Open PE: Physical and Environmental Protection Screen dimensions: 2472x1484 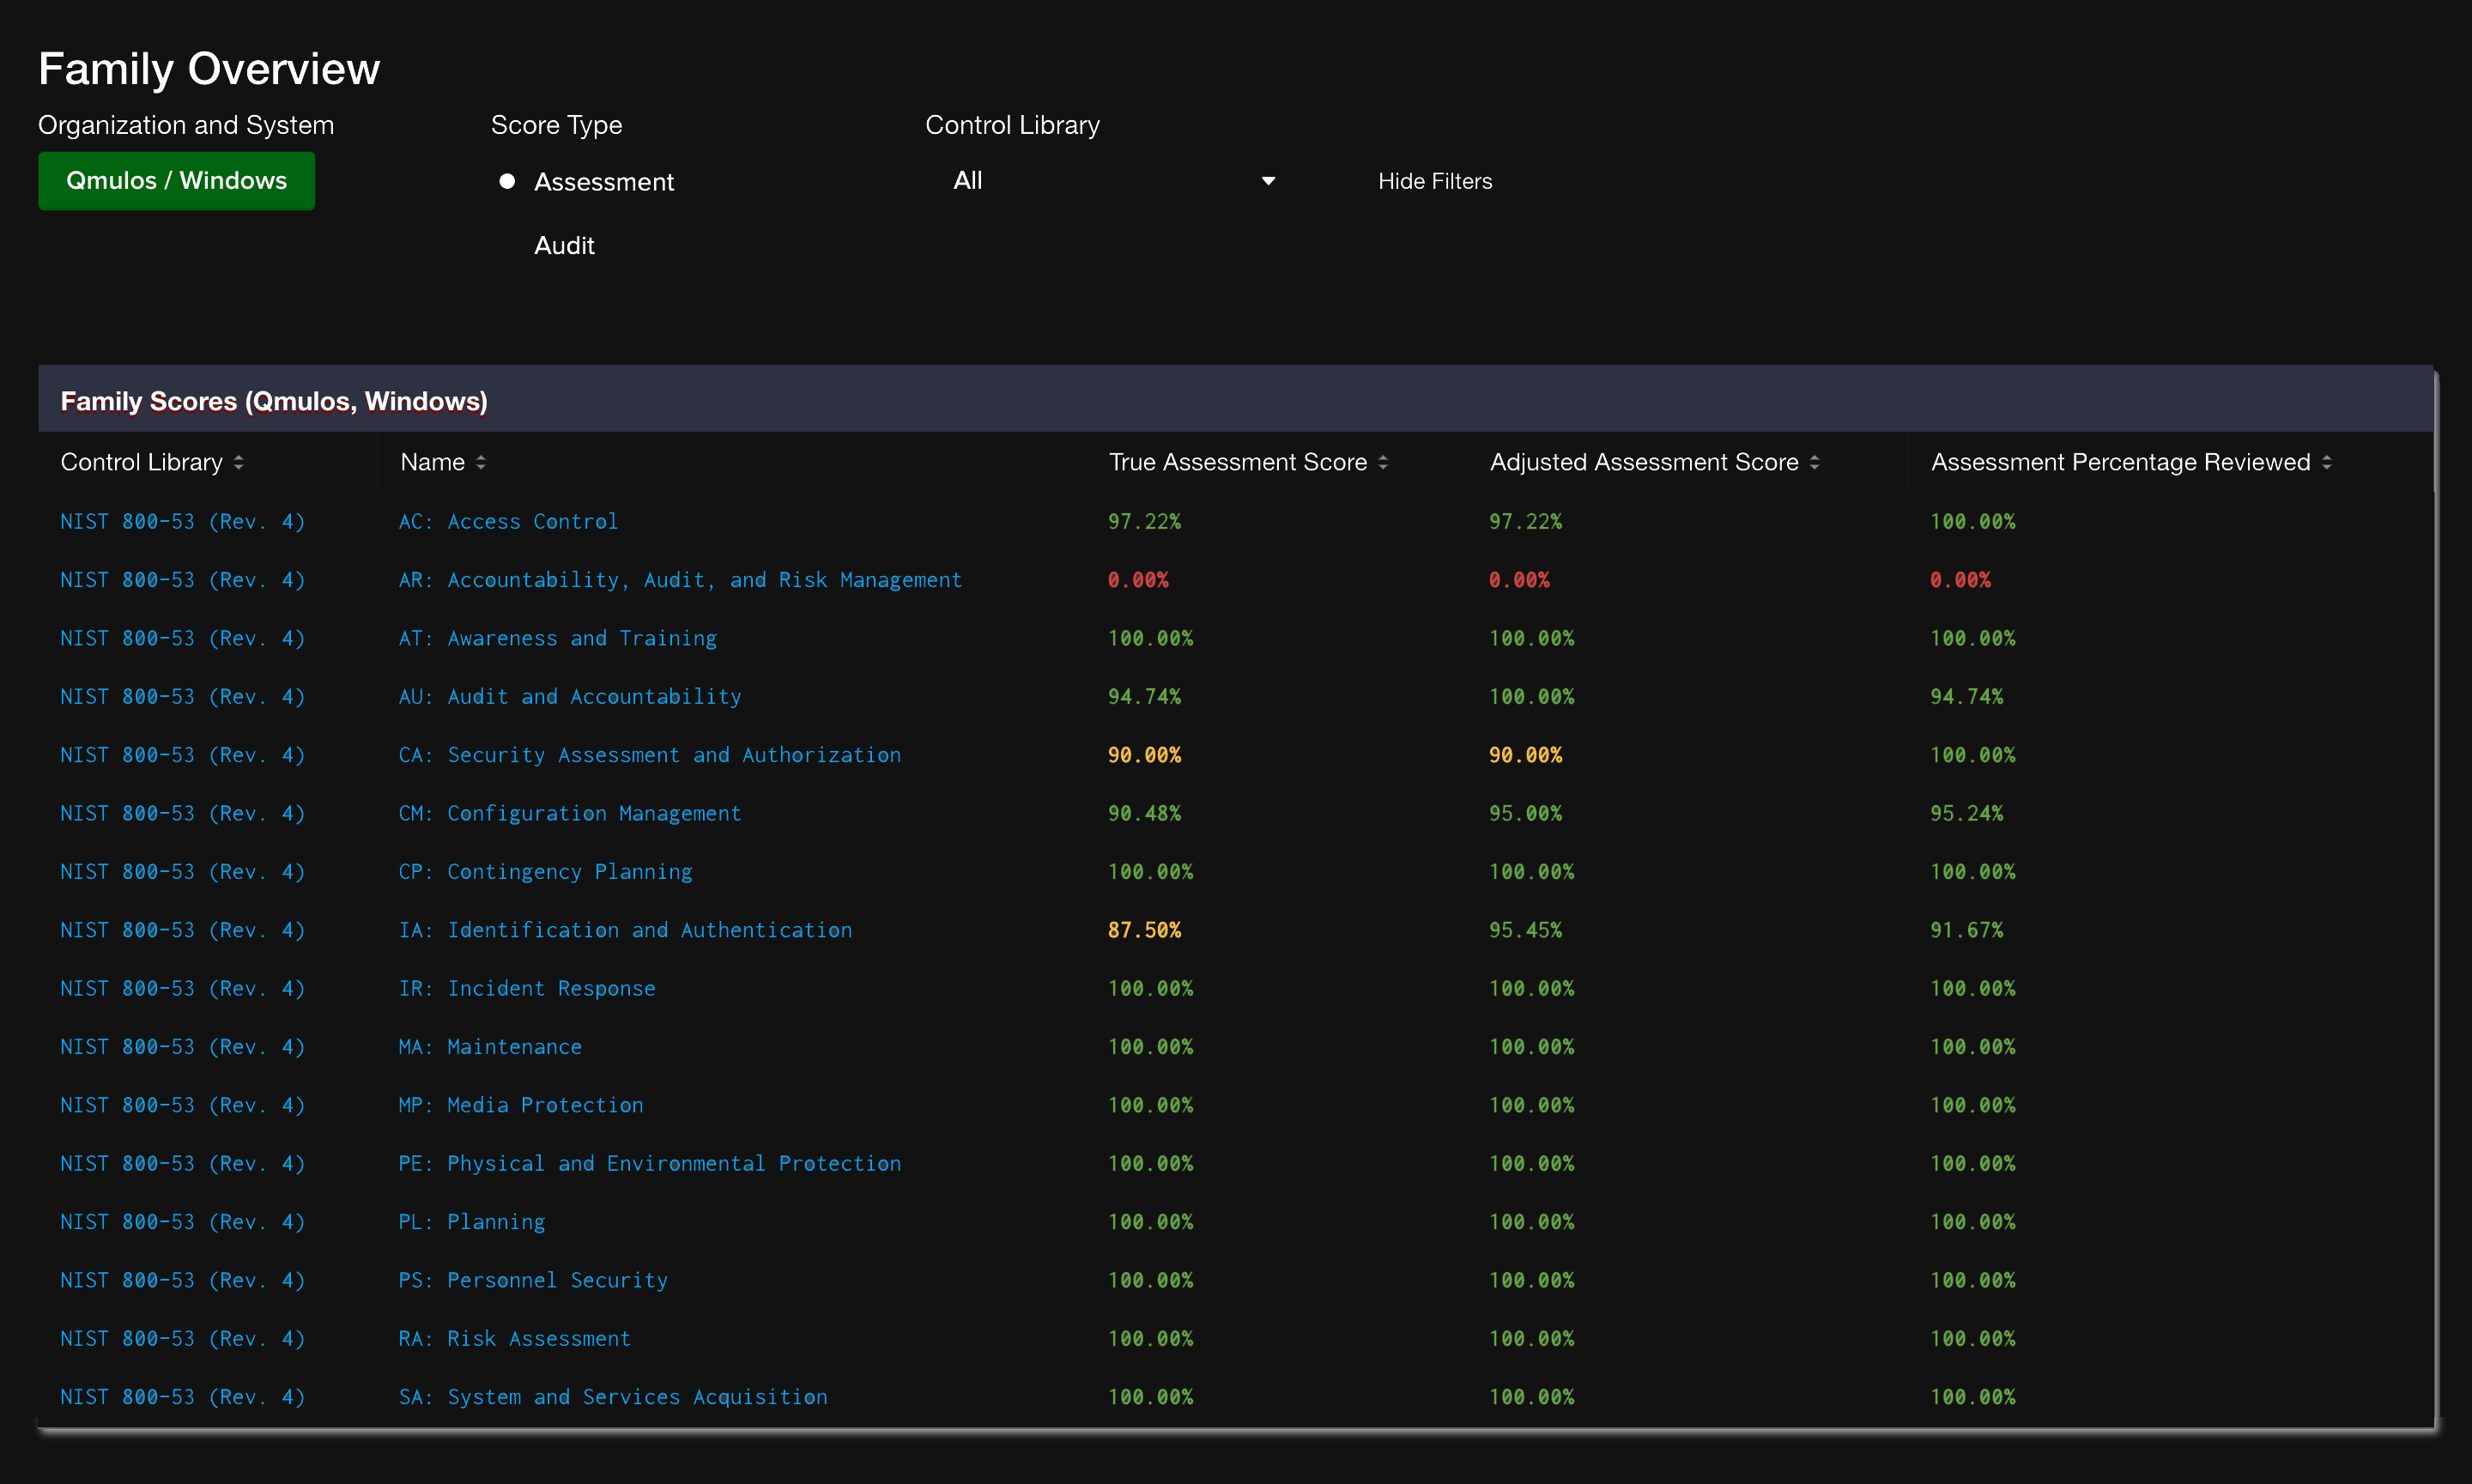[650, 1163]
